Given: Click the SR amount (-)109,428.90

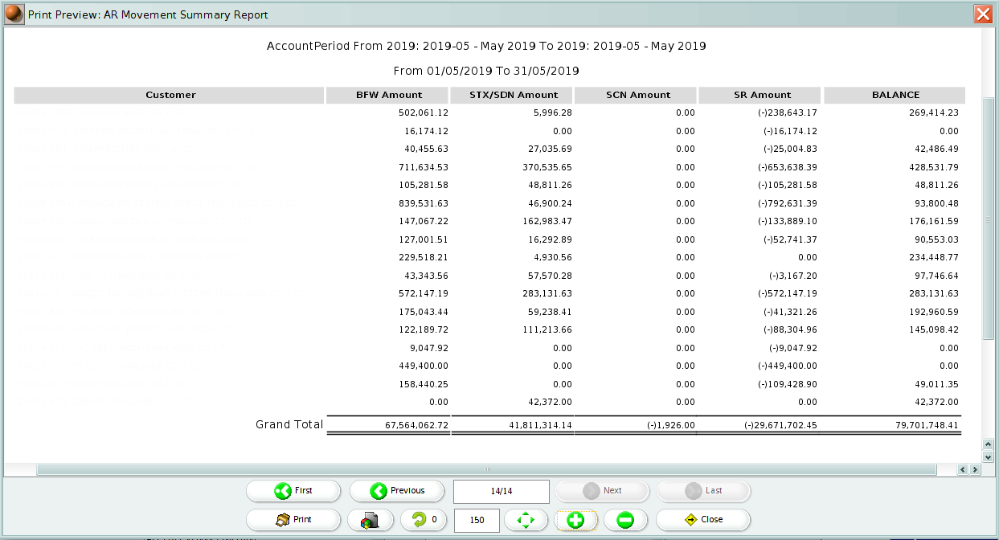Looking at the screenshot, I should [788, 384].
